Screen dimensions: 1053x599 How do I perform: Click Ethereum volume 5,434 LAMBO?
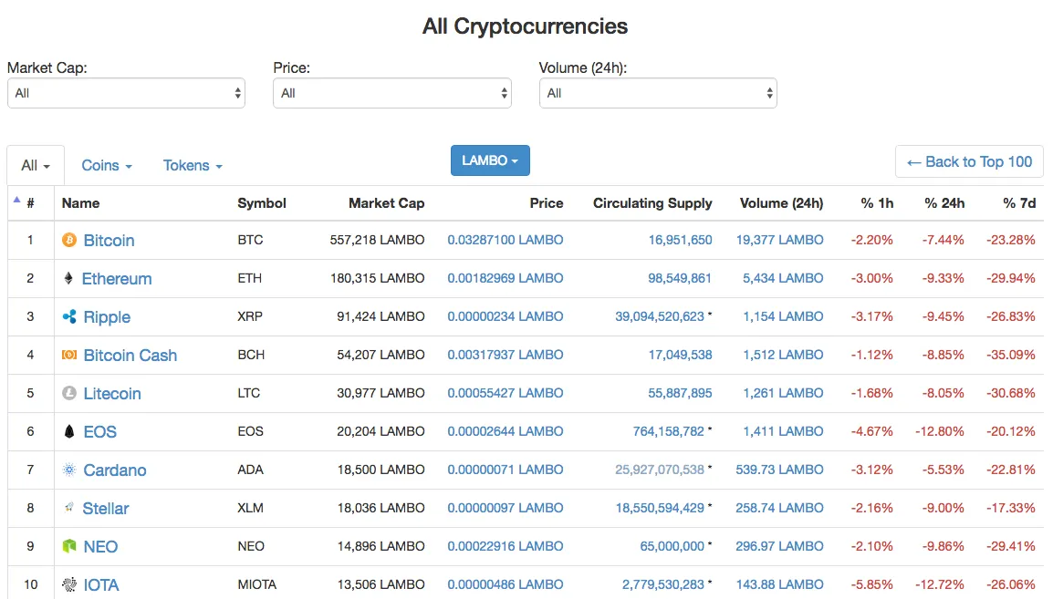pos(783,278)
